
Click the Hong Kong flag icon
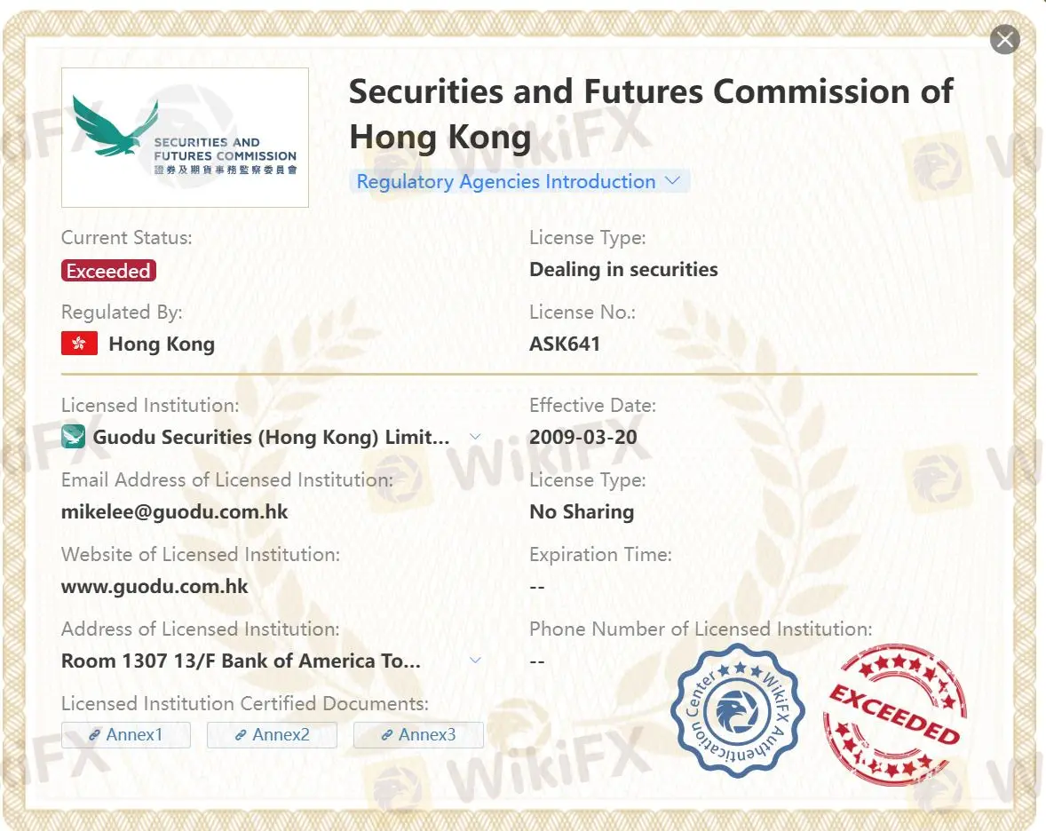click(x=79, y=344)
